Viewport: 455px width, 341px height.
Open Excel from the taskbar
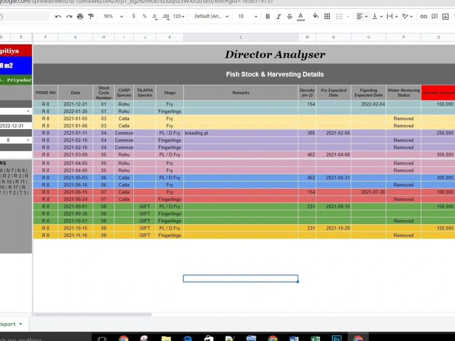click(x=315, y=339)
